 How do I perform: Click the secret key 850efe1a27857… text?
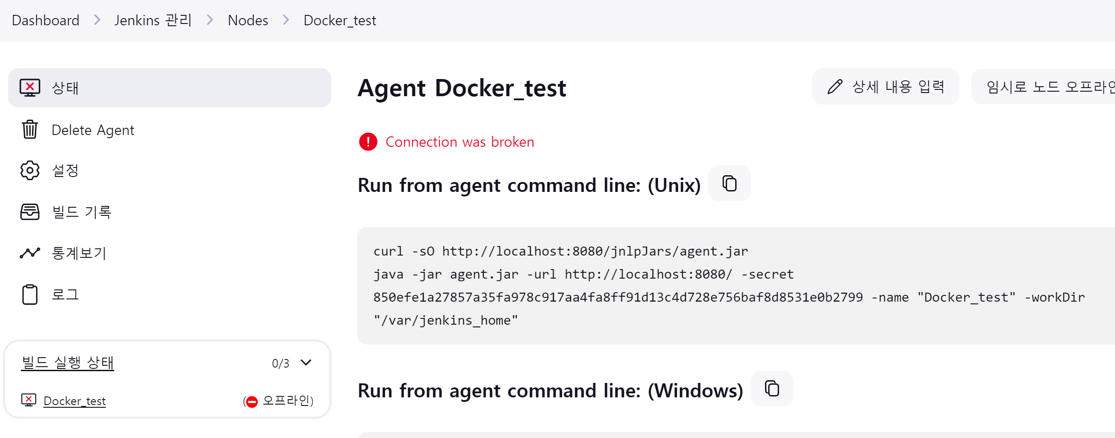[618, 297]
